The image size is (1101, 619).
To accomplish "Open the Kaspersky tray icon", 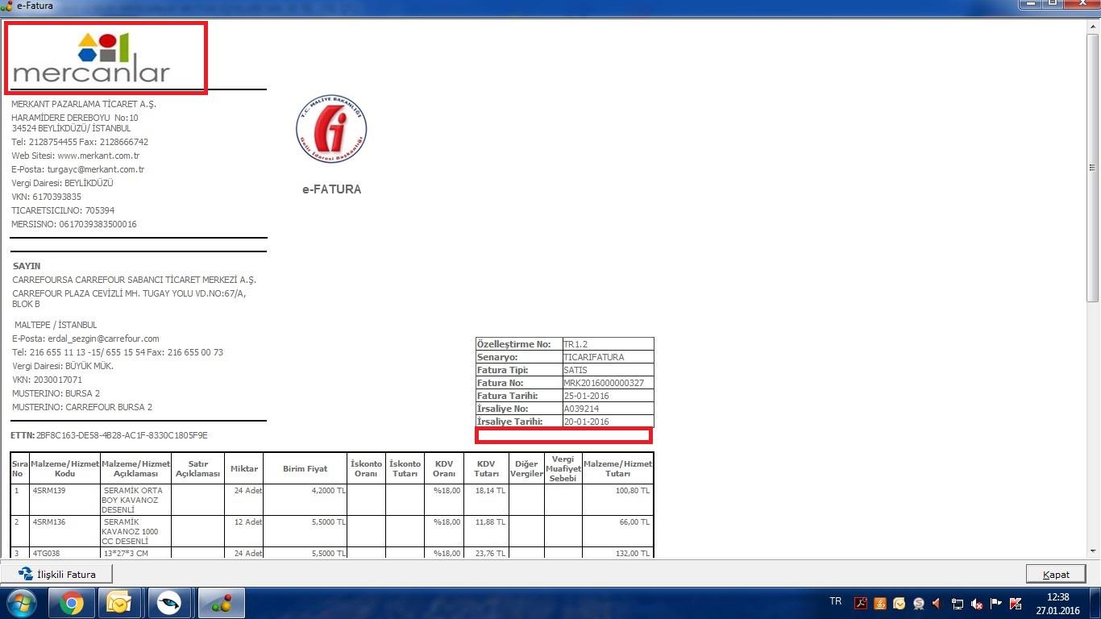I will point(1016,603).
